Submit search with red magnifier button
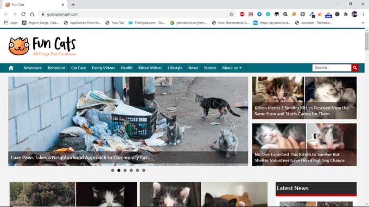The width and height of the screenshot is (369, 207). click(355, 68)
